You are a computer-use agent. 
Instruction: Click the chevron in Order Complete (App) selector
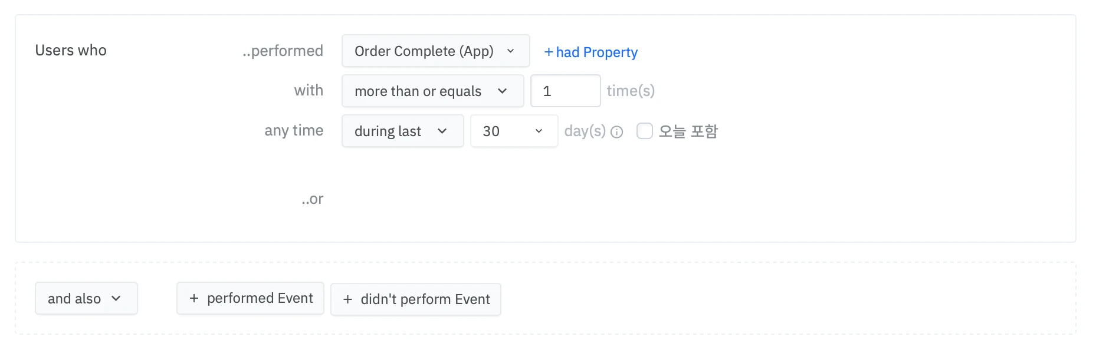coord(510,51)
